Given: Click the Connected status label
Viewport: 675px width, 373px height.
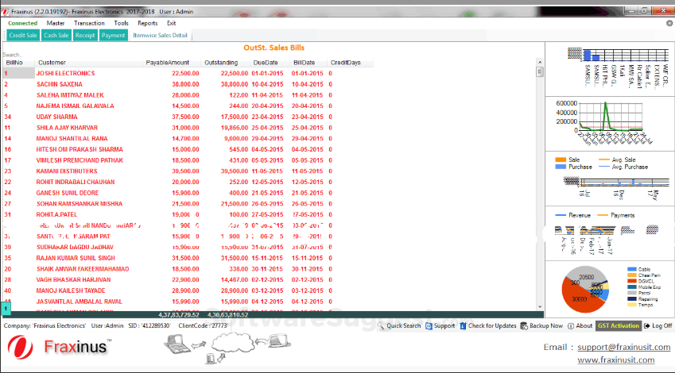Looking at the screenshot, I should click(23, 23).
